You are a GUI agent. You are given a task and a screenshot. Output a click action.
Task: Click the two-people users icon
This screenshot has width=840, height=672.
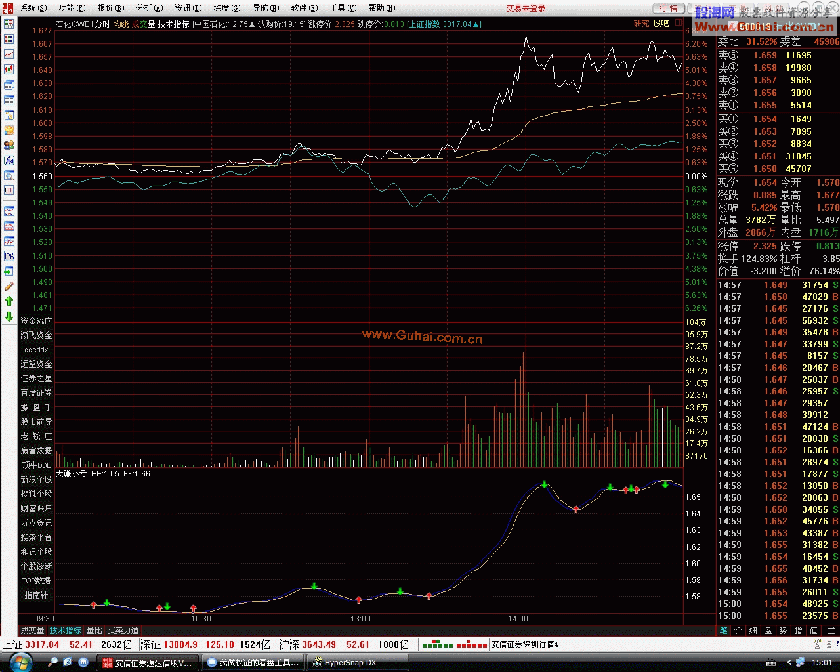coord(9,145)
